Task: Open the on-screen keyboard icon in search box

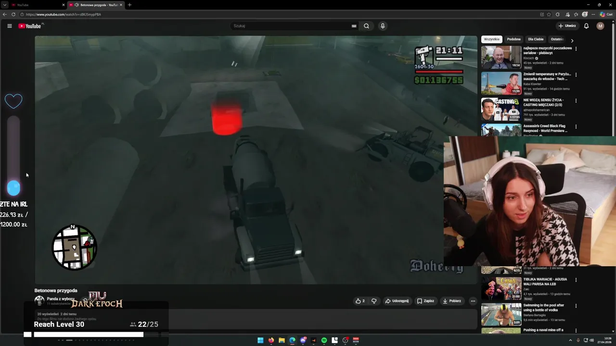Action: (354, 26)
